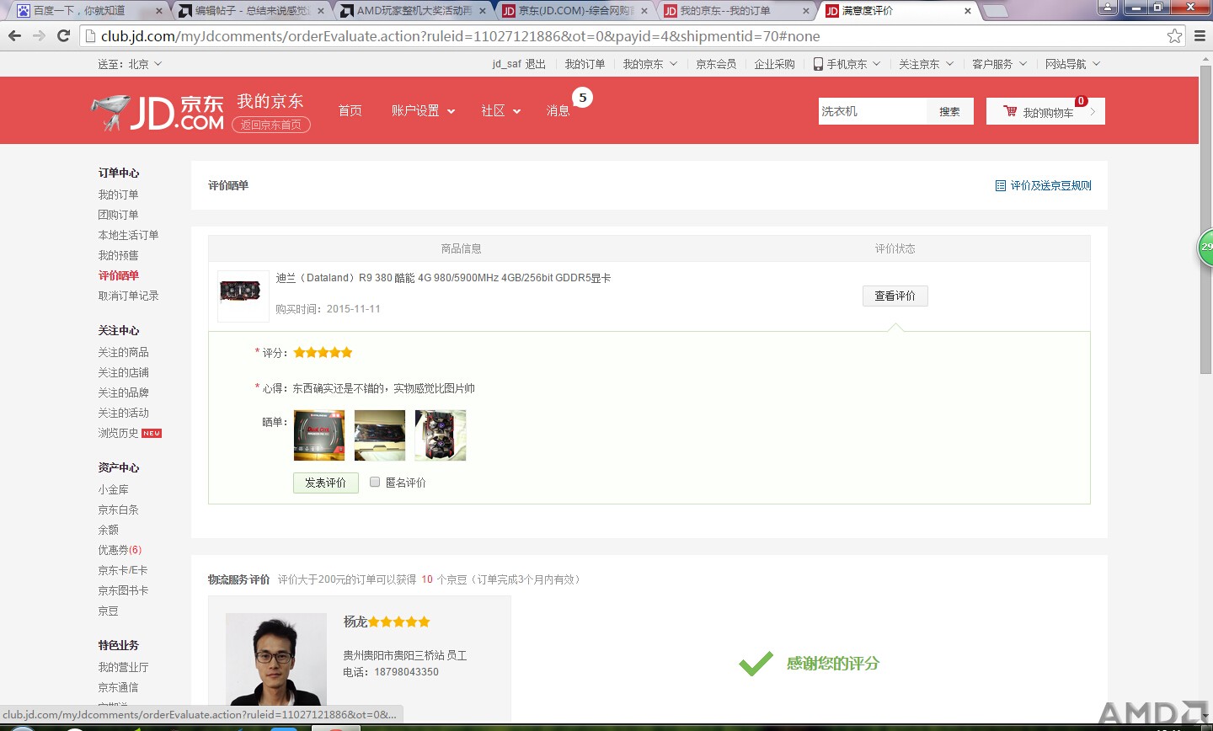Click the page vertical scrollbar
The height and width of the screenshot is (731, 1213).
pyautogui.click(x=1206, y=219)
